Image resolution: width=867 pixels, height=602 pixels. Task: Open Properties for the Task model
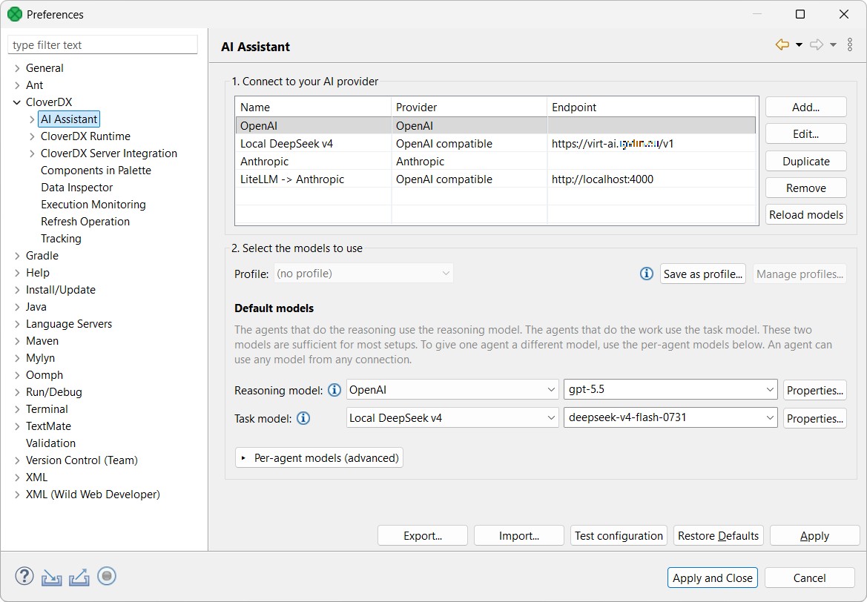tap(814, 418)
